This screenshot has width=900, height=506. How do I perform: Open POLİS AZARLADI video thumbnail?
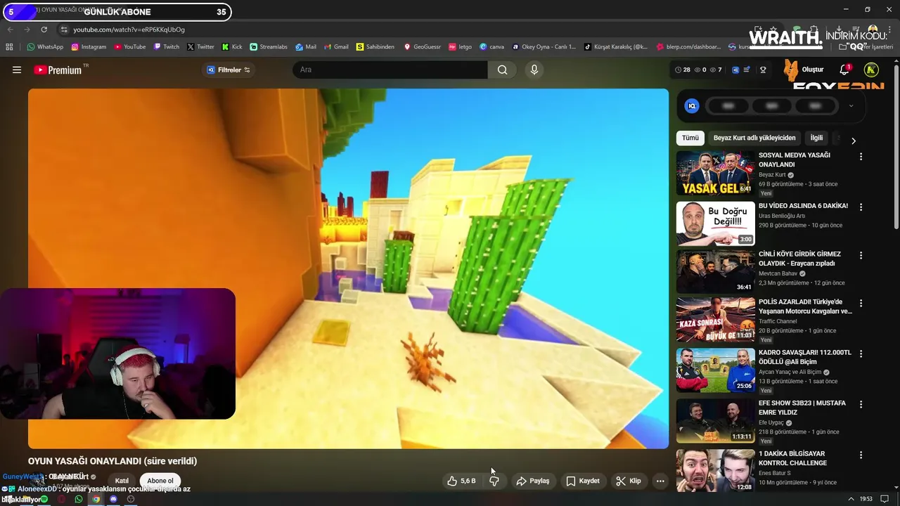click(x=715, y=320)
